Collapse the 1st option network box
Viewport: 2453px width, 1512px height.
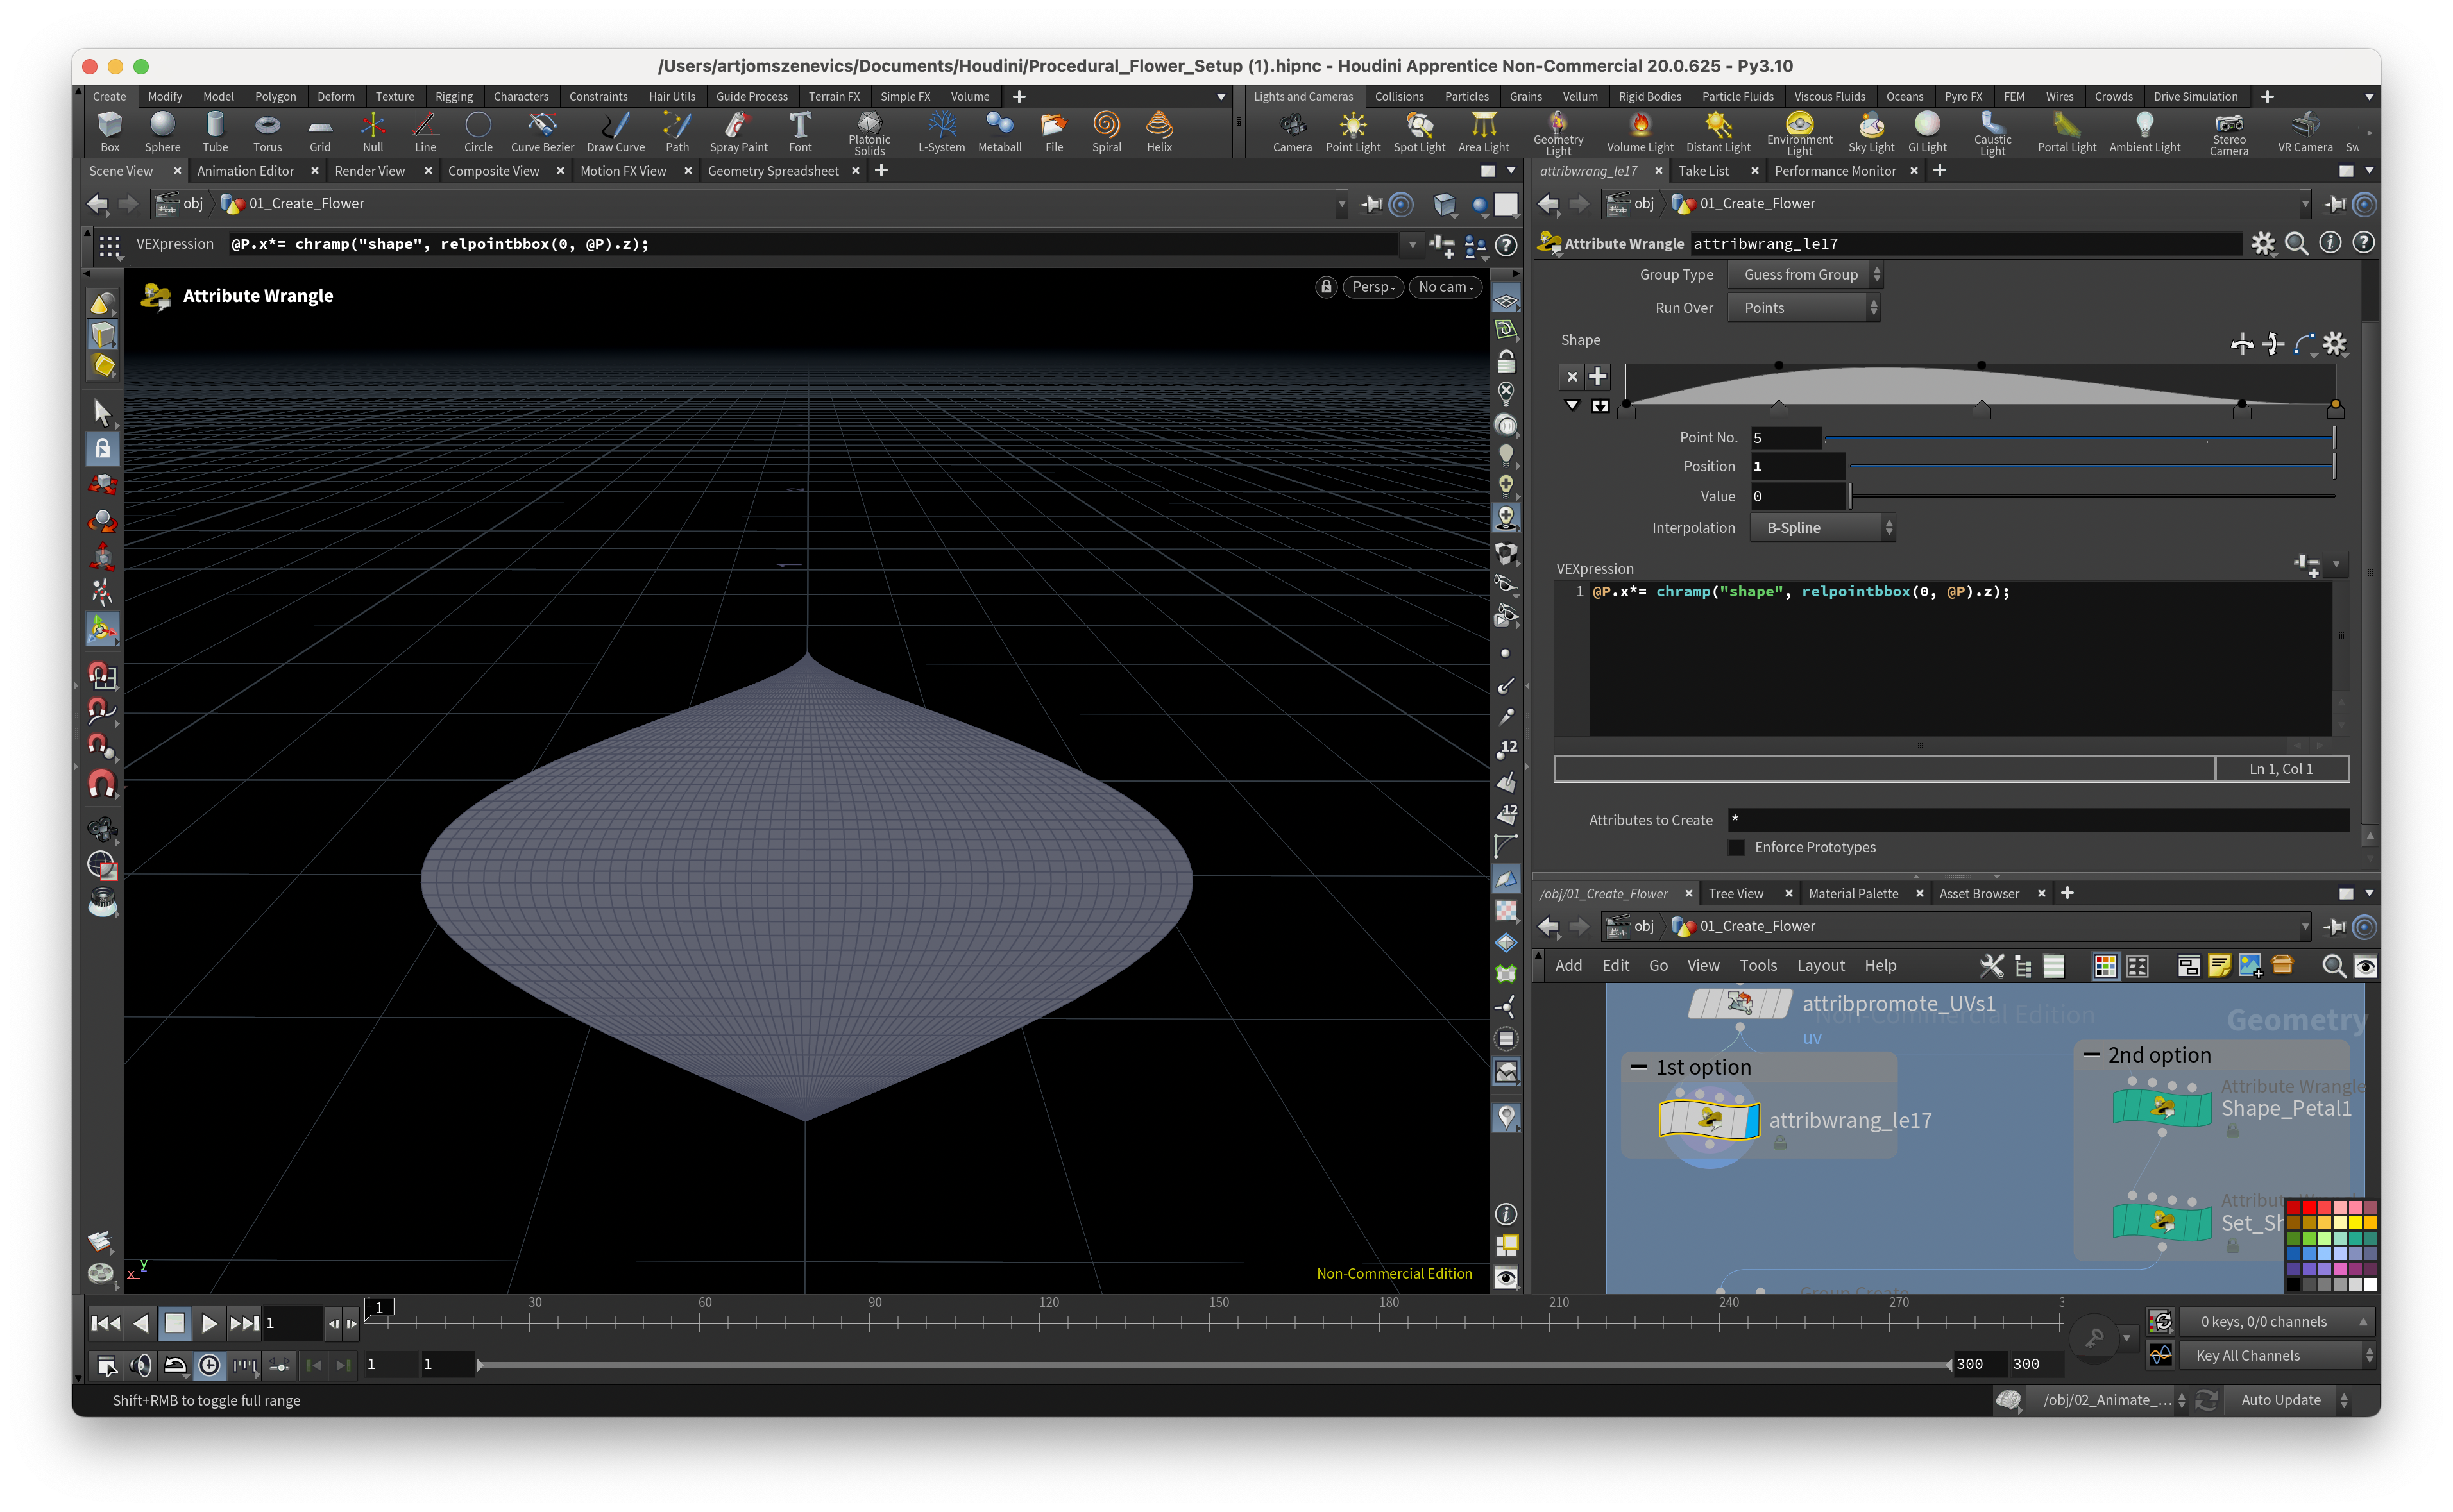click(x=1639, y=1067)
